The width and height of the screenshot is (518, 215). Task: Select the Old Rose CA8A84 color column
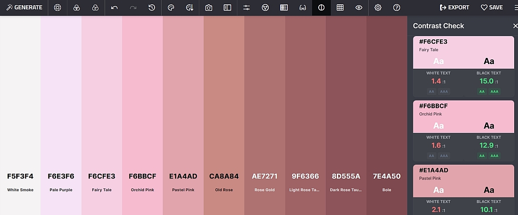point(224,115)
